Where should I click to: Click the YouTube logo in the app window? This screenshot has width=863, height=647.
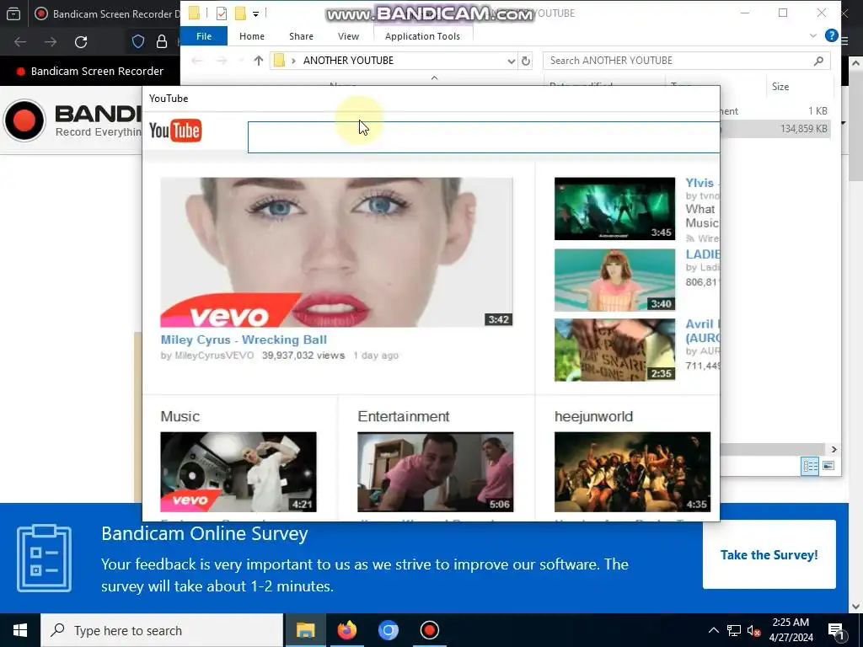(x=175, y=131)
